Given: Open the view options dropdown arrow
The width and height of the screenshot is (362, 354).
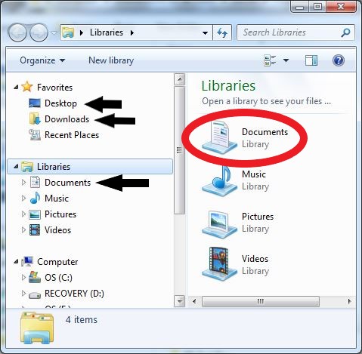Looking at the screenshot, I should tap(286, 60).
